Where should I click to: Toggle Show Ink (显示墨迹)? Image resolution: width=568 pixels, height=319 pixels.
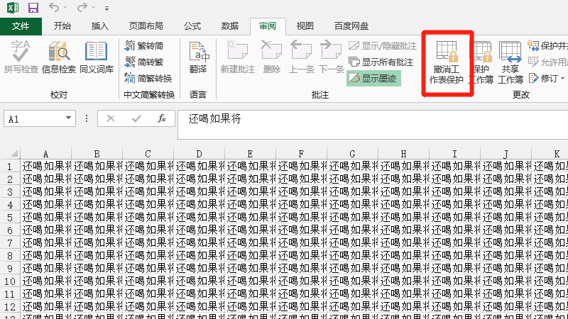373,78
